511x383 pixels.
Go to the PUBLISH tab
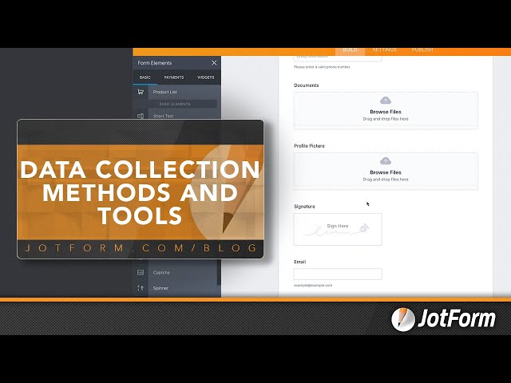pyautogui.click(x=422, y=49)
